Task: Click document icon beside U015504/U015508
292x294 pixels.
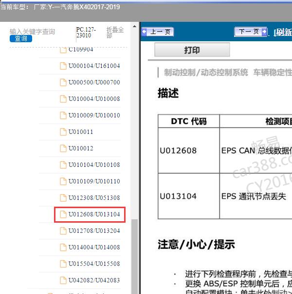Action: (x=63, y=264)
